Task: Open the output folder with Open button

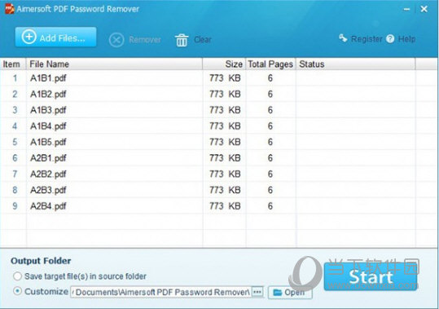Action: tap(289, 293)
